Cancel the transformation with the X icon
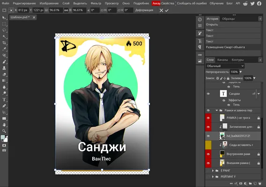Image resolution: width=266 pixels, height=187 pixels. coord(161,10)
